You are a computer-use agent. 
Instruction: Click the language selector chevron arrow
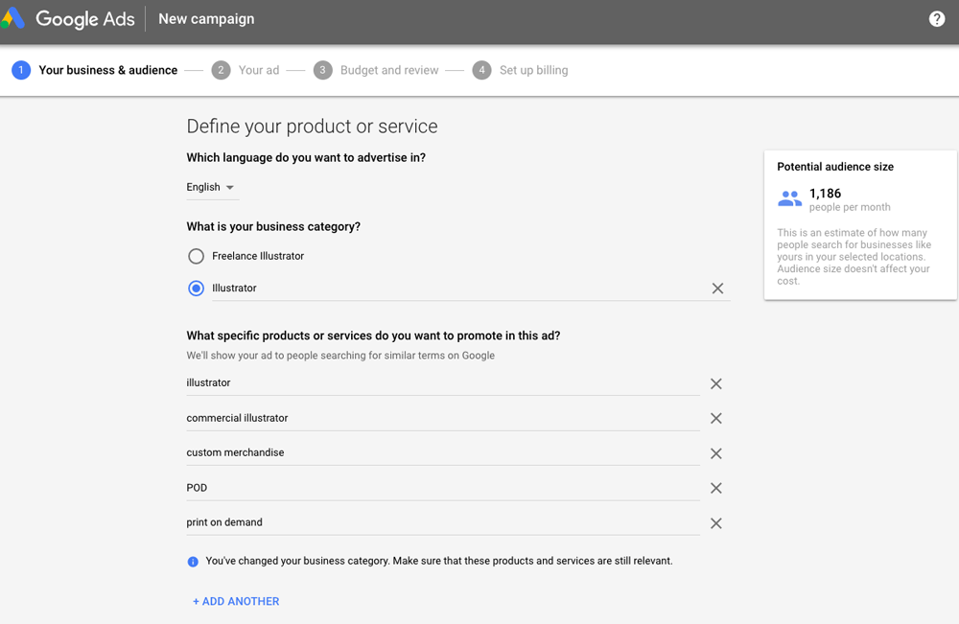(x=230, y=187)
